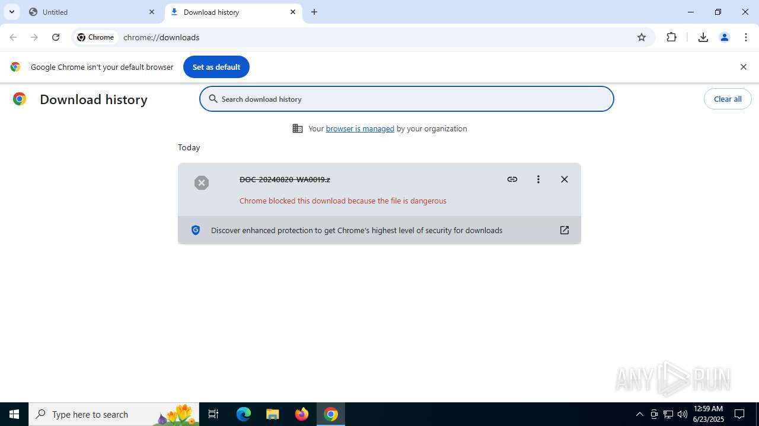This screenshot has width=759, height=426.
Task: Click the taskbar clock and date
Action: click(709, 414)
